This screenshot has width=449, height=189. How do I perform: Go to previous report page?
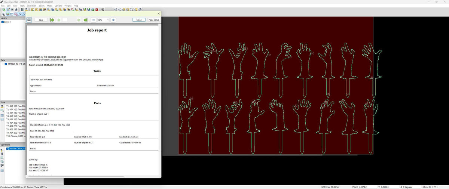tap(59, 20)
